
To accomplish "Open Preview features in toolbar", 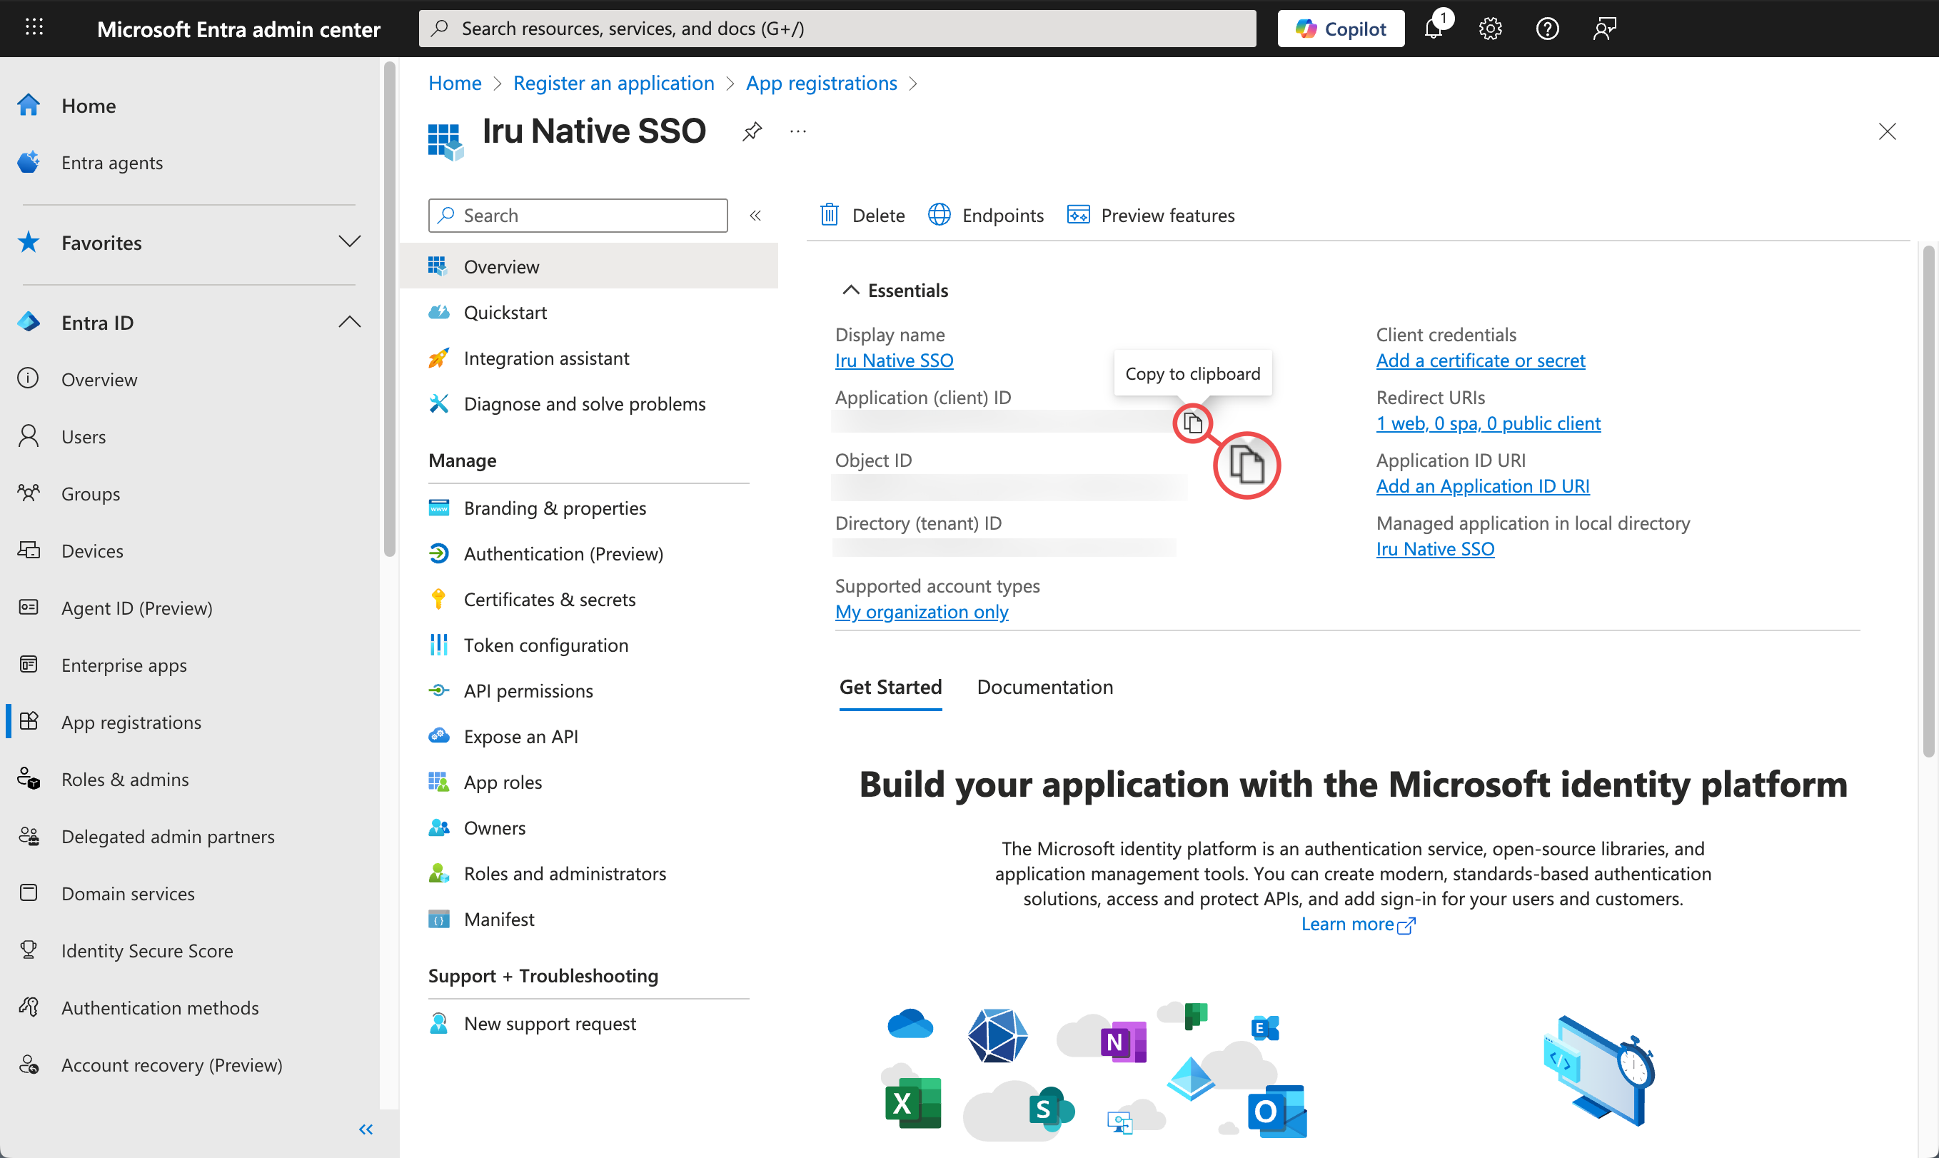I will coord(1151,216).
